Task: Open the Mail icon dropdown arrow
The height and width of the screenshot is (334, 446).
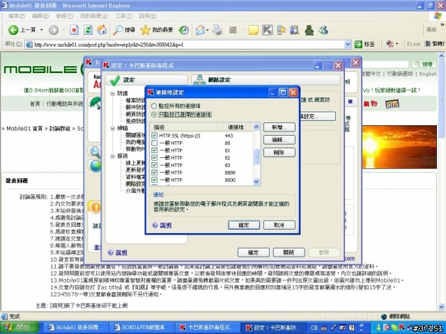Action: point(208,30)
